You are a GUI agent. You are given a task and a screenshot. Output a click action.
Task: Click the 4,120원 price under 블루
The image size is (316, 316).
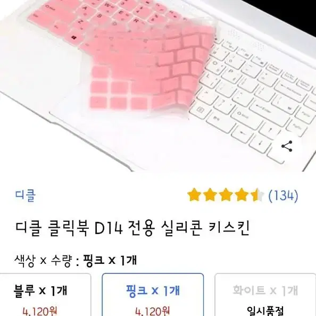(40, 311)
